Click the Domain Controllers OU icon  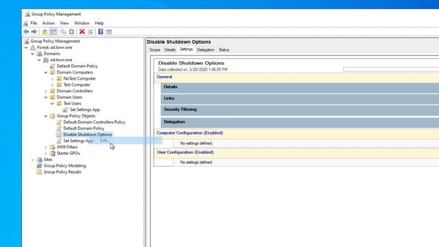pyautogui.click(x=52, y=91)
